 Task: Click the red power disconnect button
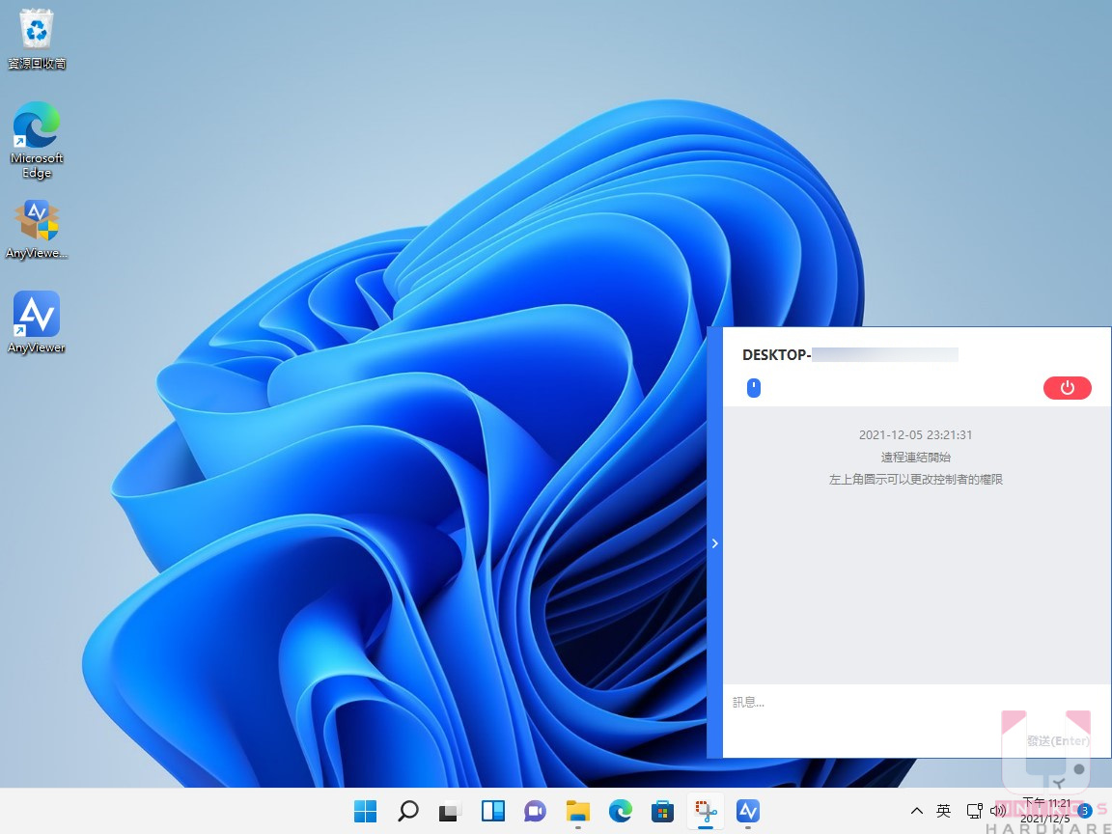(x=1068, y=388)
